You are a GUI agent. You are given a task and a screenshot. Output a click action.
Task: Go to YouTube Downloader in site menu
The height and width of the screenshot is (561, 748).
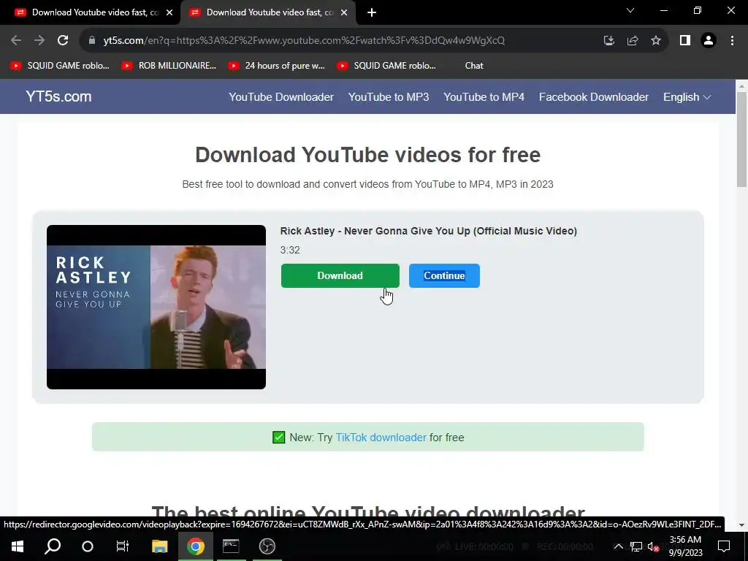281,97
